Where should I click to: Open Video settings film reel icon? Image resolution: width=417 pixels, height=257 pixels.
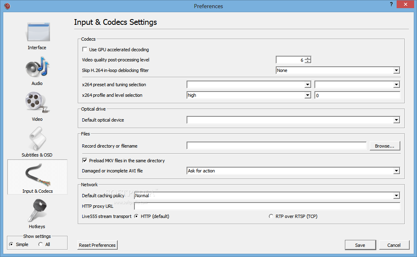point(37,103)
